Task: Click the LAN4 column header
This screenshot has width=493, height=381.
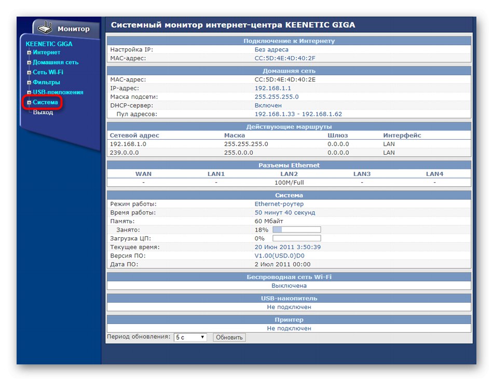Action: (x=434, y=174)
